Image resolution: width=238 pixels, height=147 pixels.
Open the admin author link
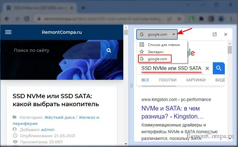point(48,130)
